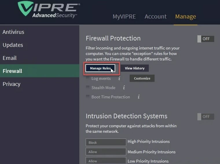Check the Log events checkbox
The height and width of the screenshot is (164, 220).
point(88,78)
